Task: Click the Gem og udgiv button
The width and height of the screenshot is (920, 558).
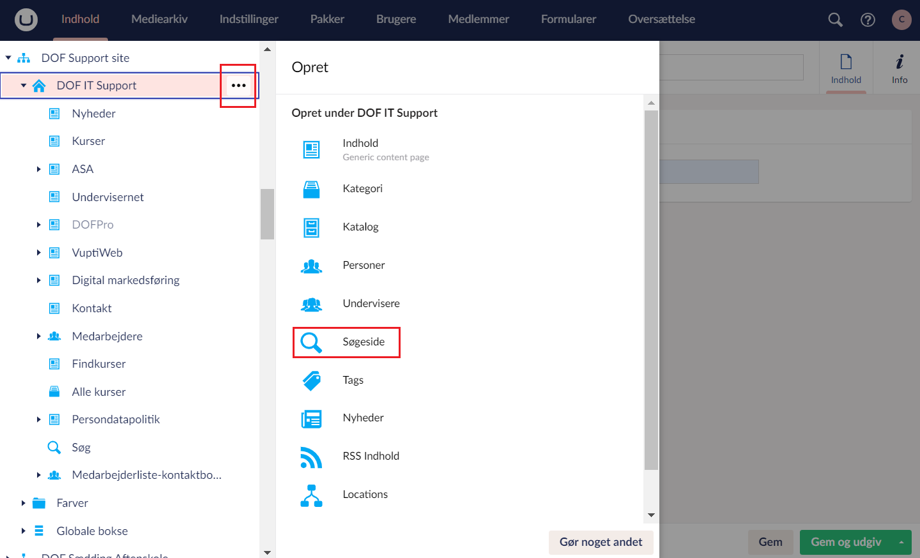Action: [846, 542]
